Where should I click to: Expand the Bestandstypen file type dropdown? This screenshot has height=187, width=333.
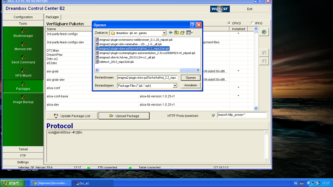[x=175, y=85]
